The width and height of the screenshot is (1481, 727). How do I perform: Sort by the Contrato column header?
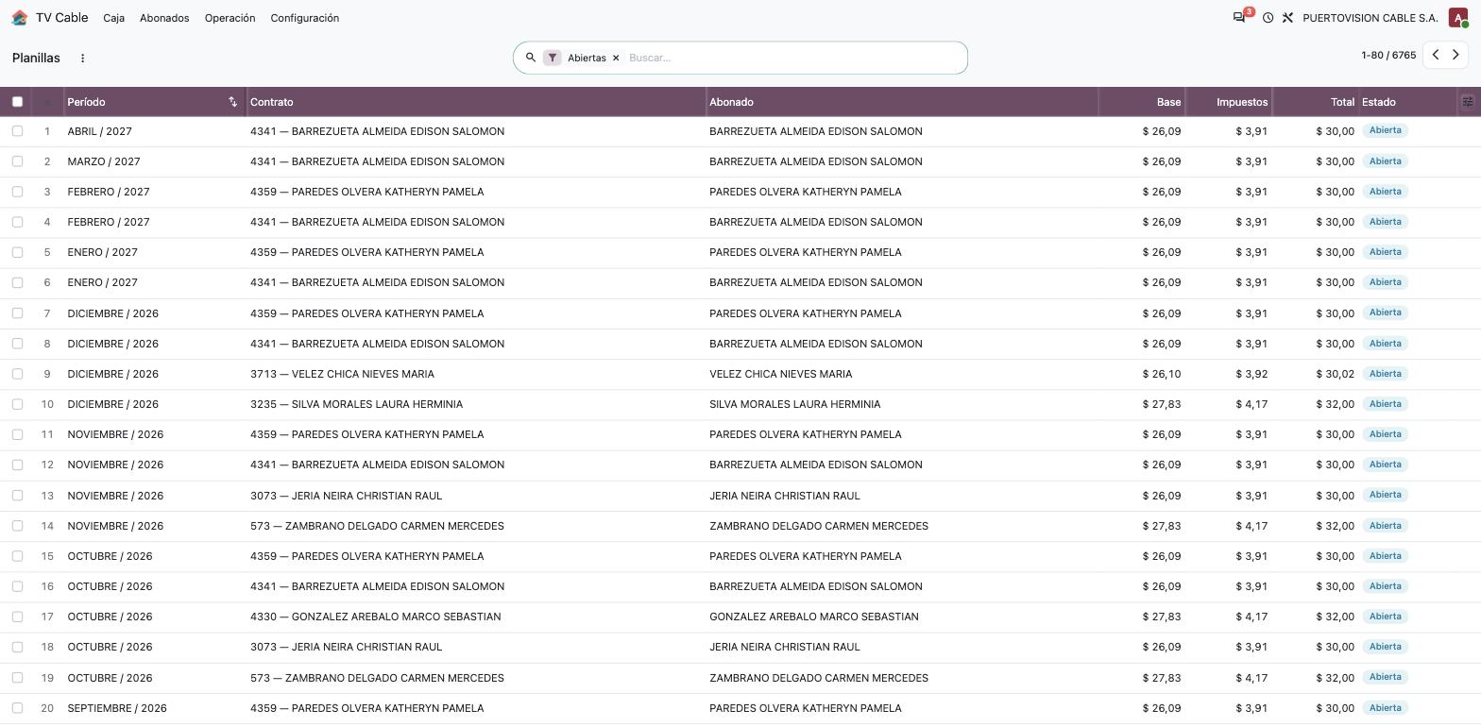coord(476,102)
